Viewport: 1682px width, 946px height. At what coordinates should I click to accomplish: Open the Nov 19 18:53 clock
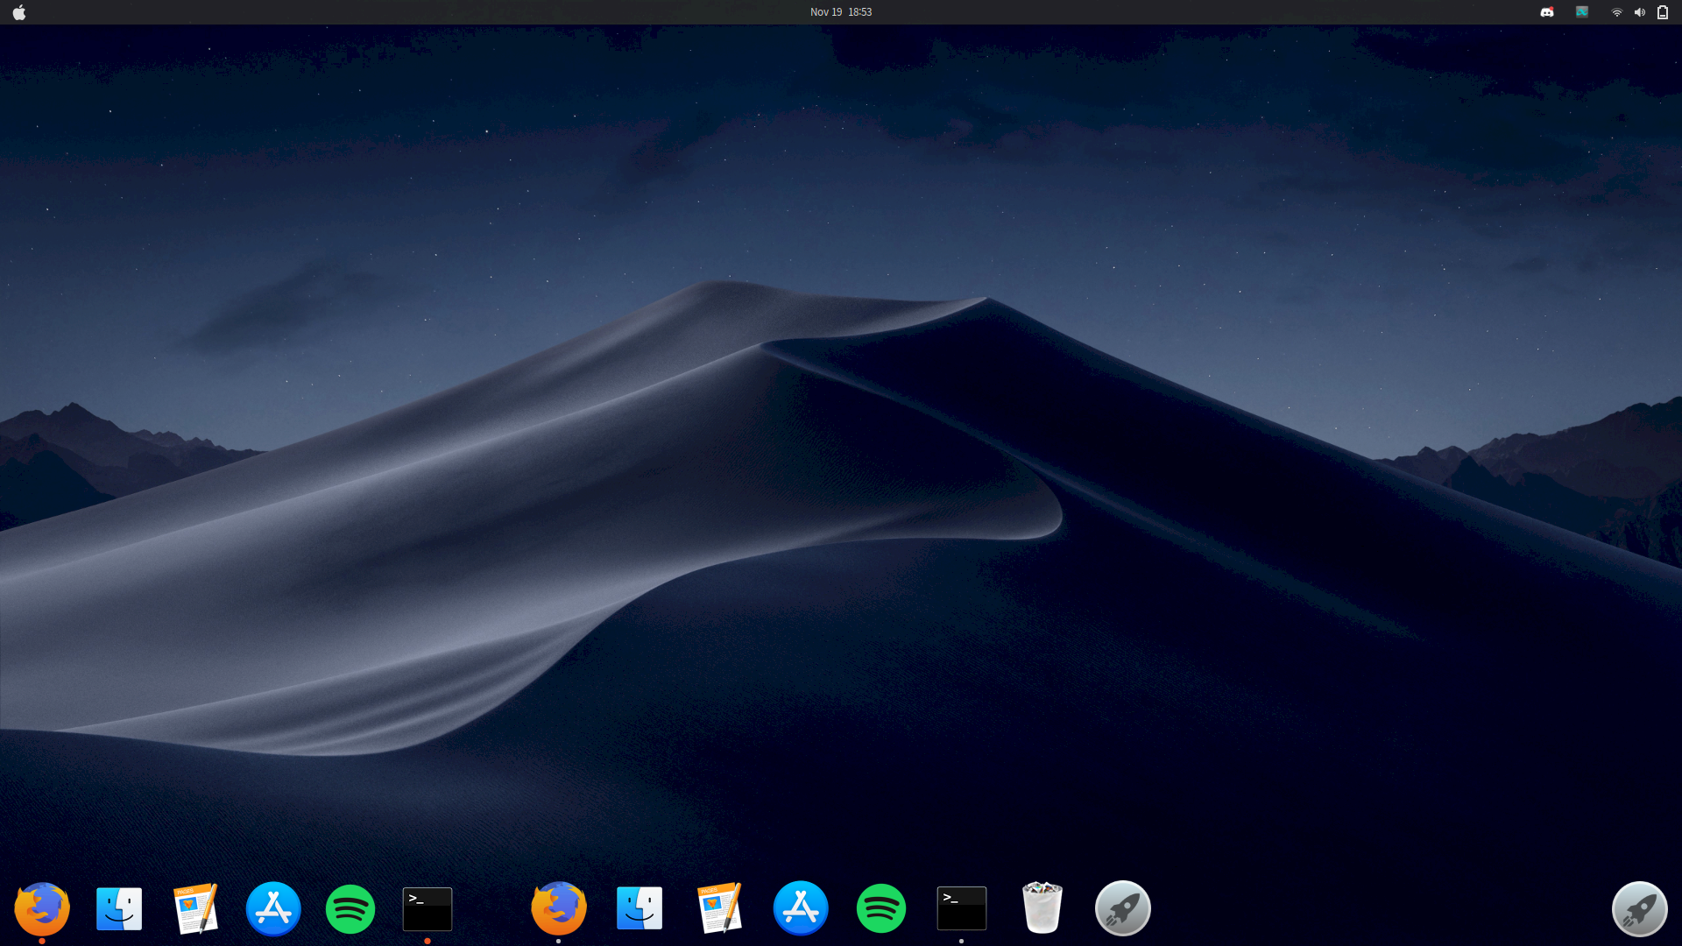[841, 12]
